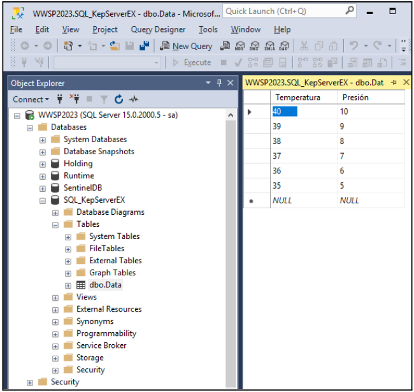Click the Temperatura cell with value 40
414x392 pixels.
[304, 112]
